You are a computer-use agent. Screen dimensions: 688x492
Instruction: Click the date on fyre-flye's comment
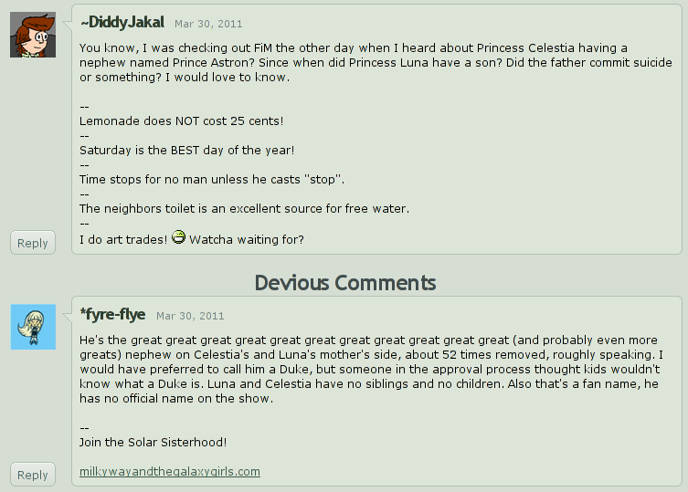pyautogui.click(x=190, y=316)
